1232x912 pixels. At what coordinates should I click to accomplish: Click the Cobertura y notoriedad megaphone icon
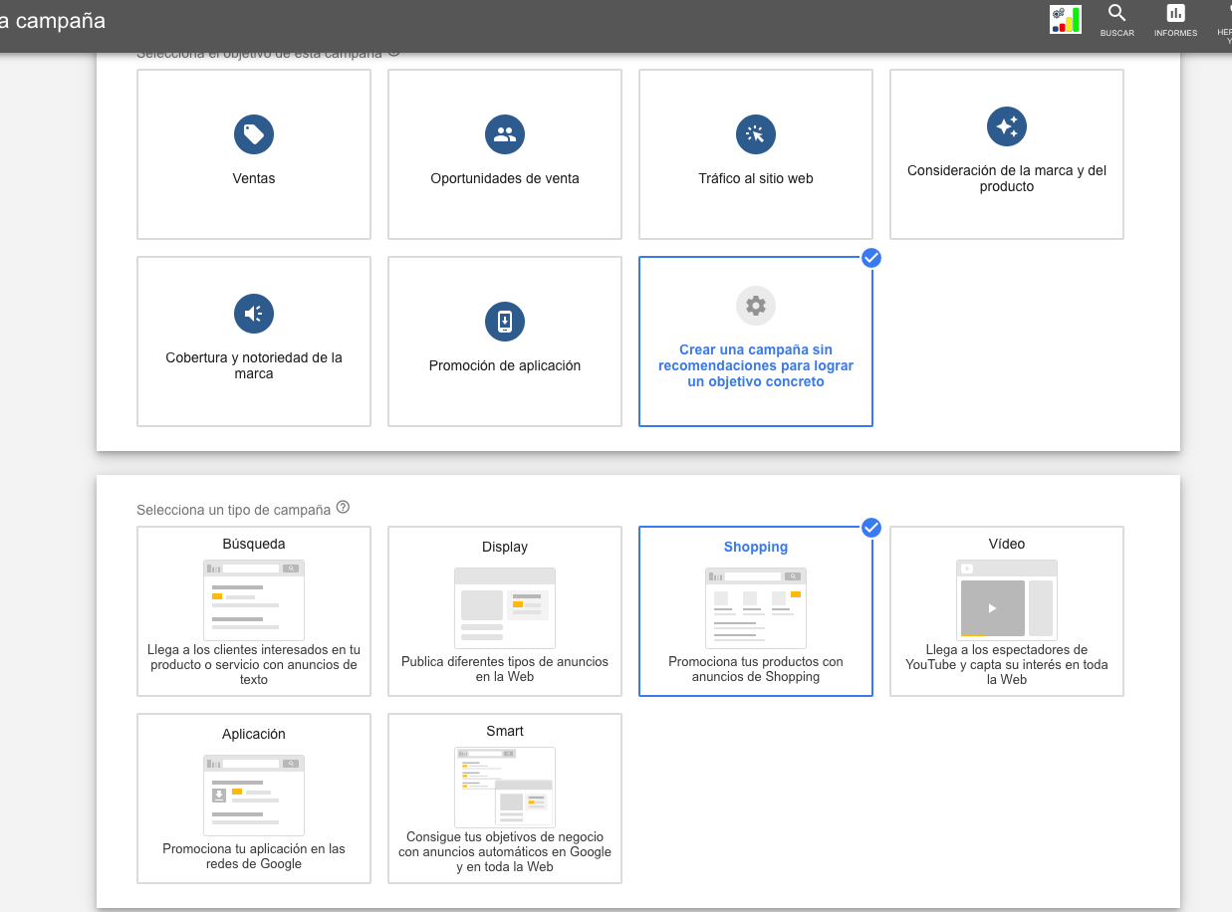pos(254,314)
